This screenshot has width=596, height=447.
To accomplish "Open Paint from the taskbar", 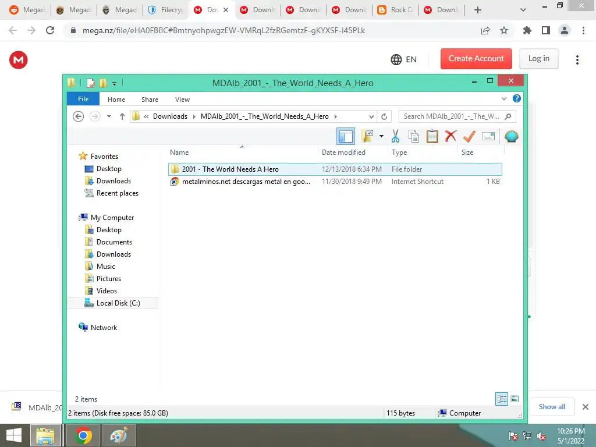I will [119, 435].
